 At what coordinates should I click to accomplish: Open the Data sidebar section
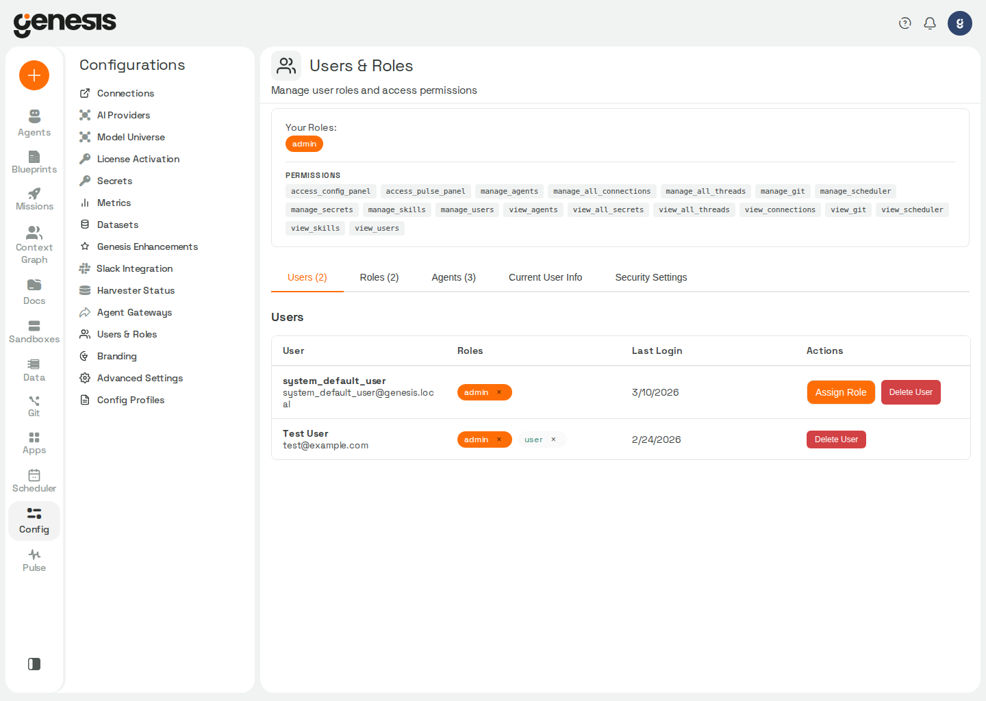[x=34, y=370]
